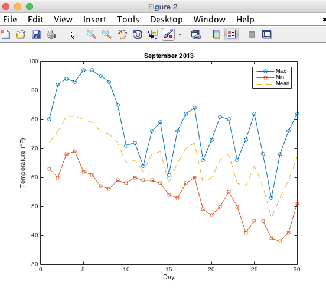Save the figure with the floppy icon
The image size is (326, 291).
36,34
